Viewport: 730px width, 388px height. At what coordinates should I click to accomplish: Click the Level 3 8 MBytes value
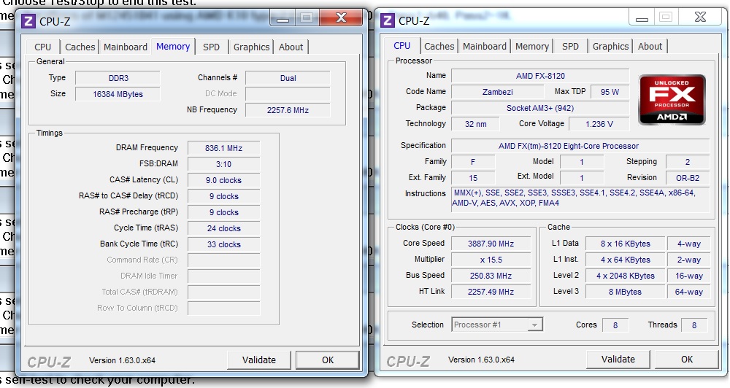click(626, 292)
